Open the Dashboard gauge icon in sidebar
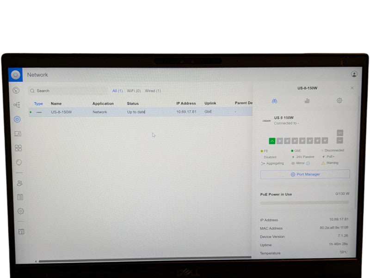This screenshot has height=278, width=370. 16,91
